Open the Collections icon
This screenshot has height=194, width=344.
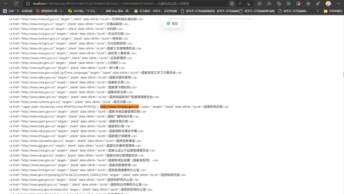tap(279, 3)
